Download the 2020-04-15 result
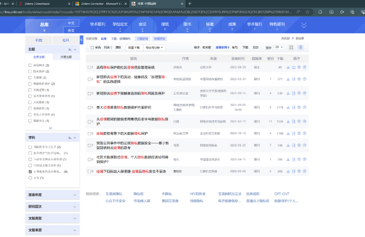 point(288,159)
